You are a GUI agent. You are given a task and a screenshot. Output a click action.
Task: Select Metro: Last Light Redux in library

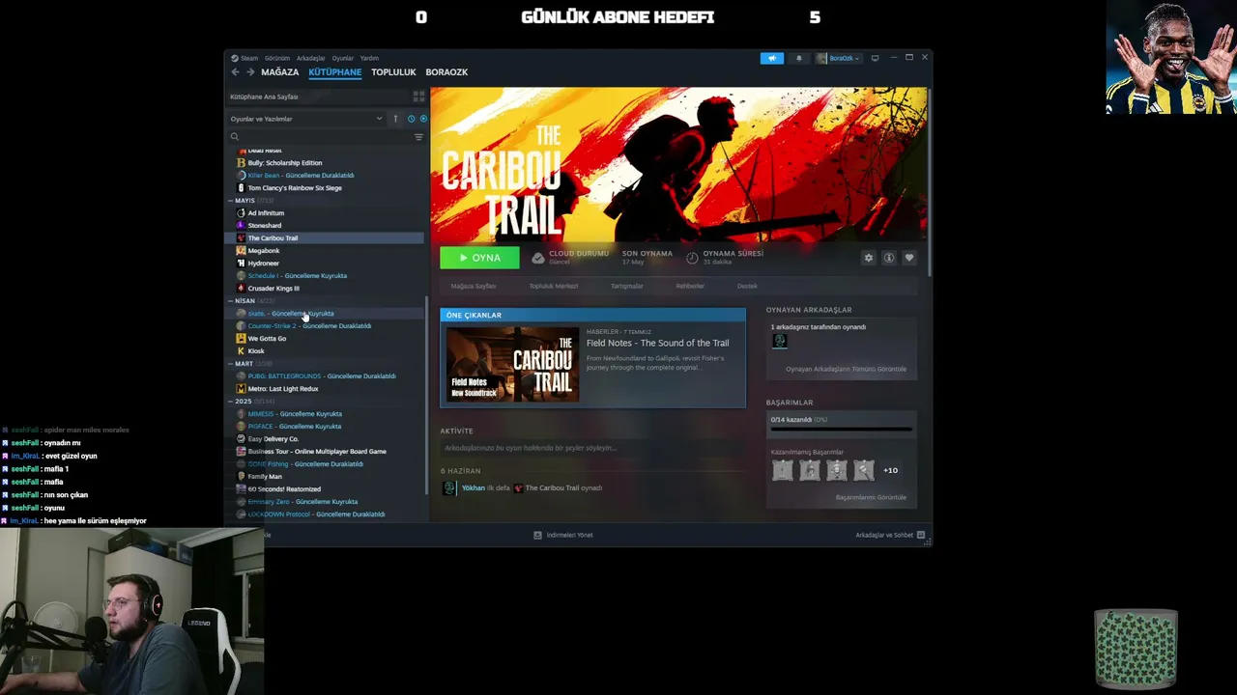282,389
